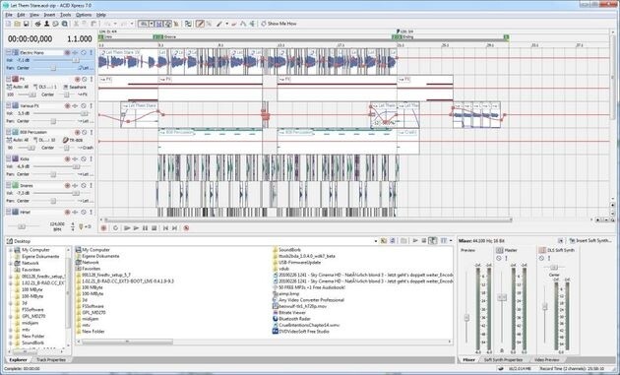Select the Draw tool (pencil) in toolbar
This screenshot has height=375, width=620.
click(200, 24)
